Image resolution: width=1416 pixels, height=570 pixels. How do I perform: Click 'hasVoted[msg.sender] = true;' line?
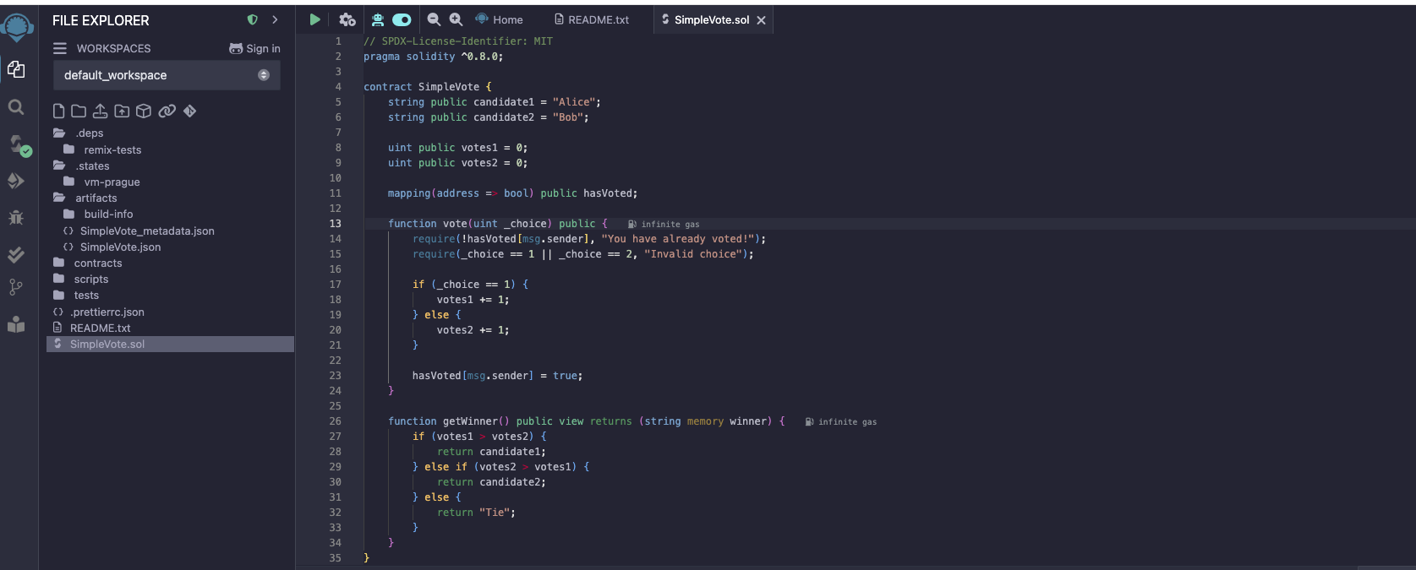497,376
